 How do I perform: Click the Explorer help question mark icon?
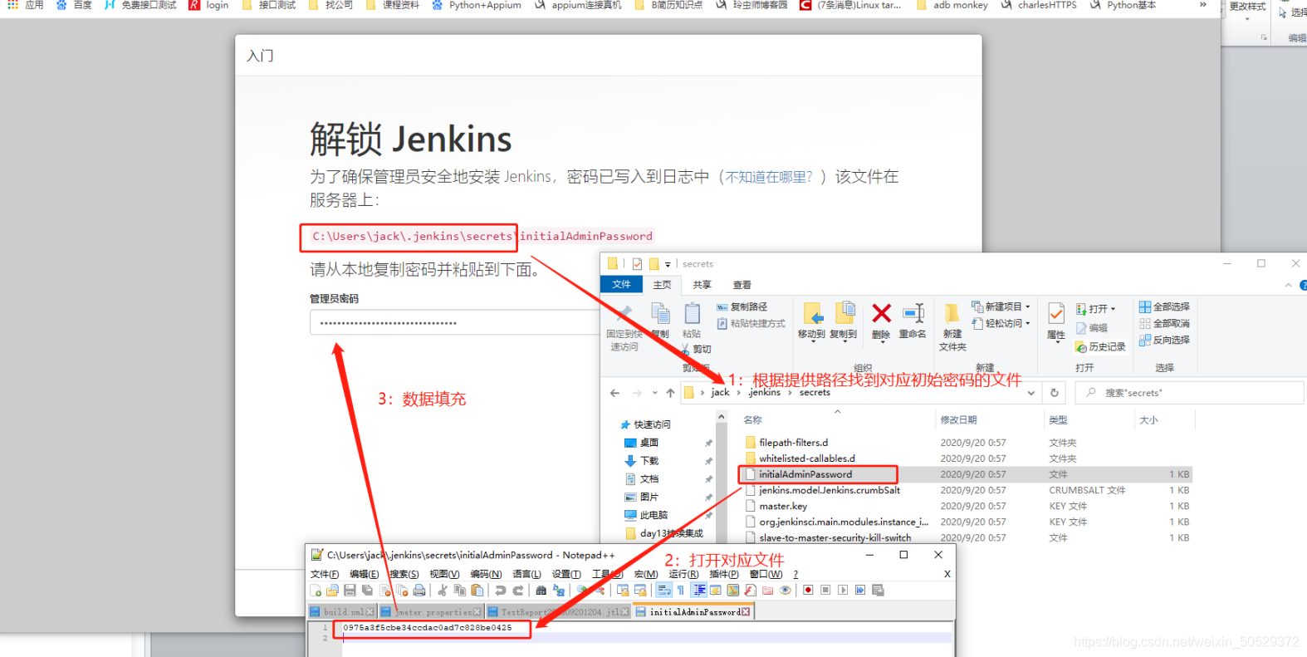tap(1303, 285)
